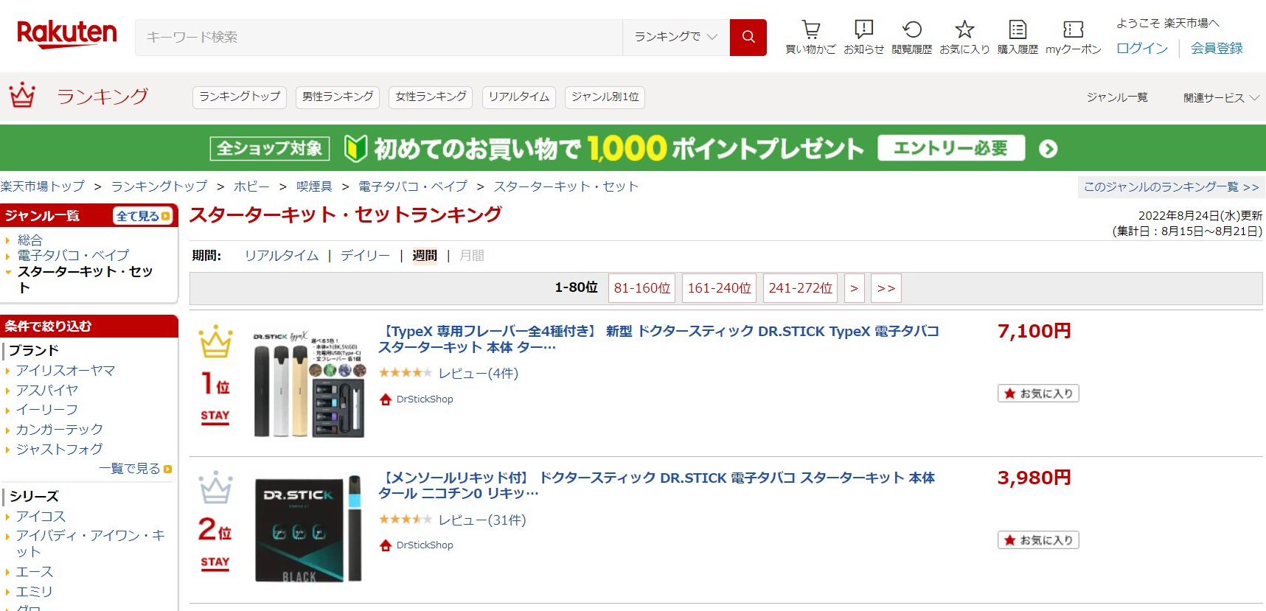
Task: Open the ジャンル一覧 link in ranking nav
Action: [1117, 97]
